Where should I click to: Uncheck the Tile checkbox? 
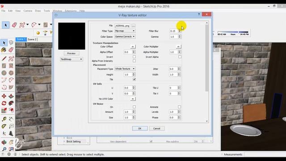point(134,80)
